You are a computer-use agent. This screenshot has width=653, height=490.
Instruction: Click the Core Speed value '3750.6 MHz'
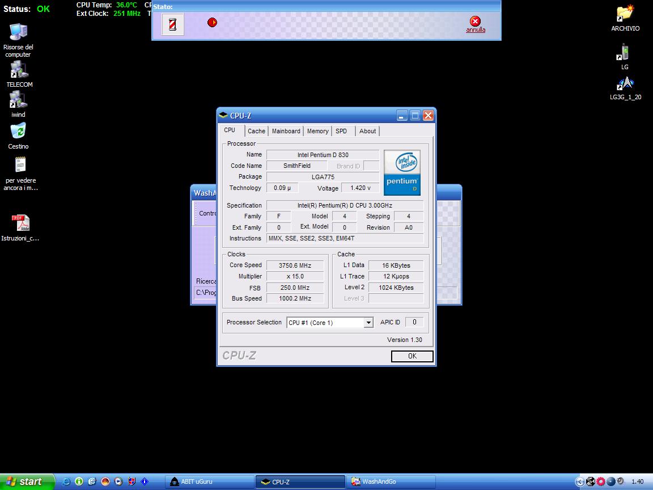(295, 265)
